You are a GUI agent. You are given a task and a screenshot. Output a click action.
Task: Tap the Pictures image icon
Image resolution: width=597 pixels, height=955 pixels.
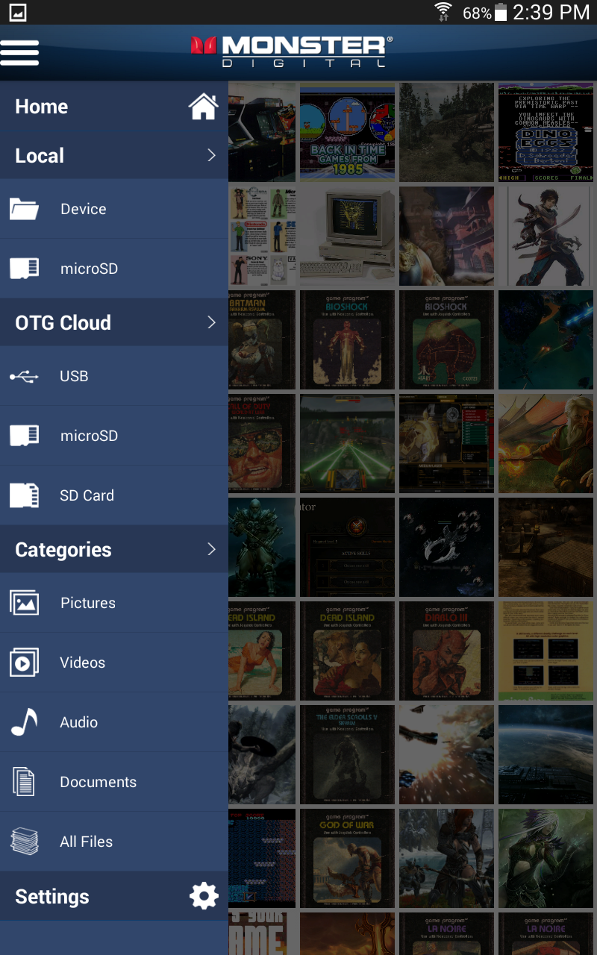pos(24,602)
